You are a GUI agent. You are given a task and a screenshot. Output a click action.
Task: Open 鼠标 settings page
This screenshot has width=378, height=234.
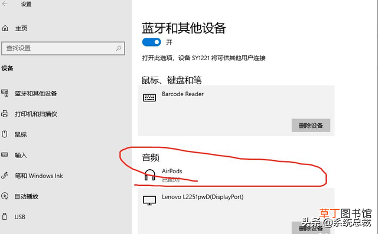21,134
